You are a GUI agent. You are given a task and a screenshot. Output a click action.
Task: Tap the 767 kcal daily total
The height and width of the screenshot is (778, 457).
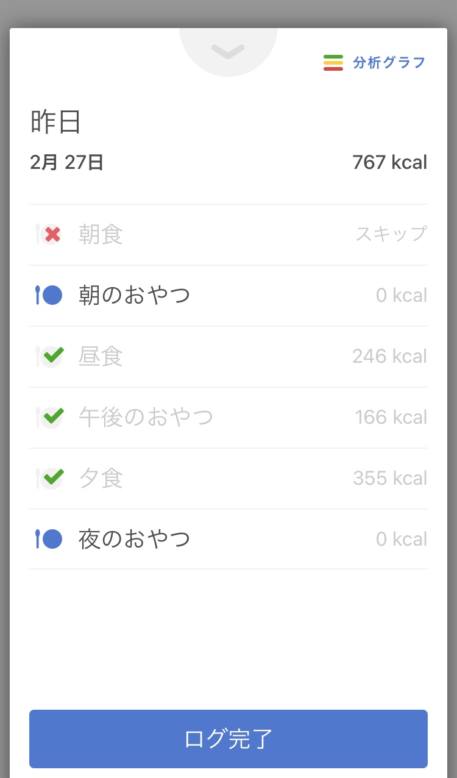[389, 162]
